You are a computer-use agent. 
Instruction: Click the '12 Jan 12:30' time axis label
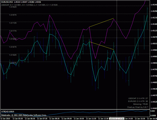[103, 118]
